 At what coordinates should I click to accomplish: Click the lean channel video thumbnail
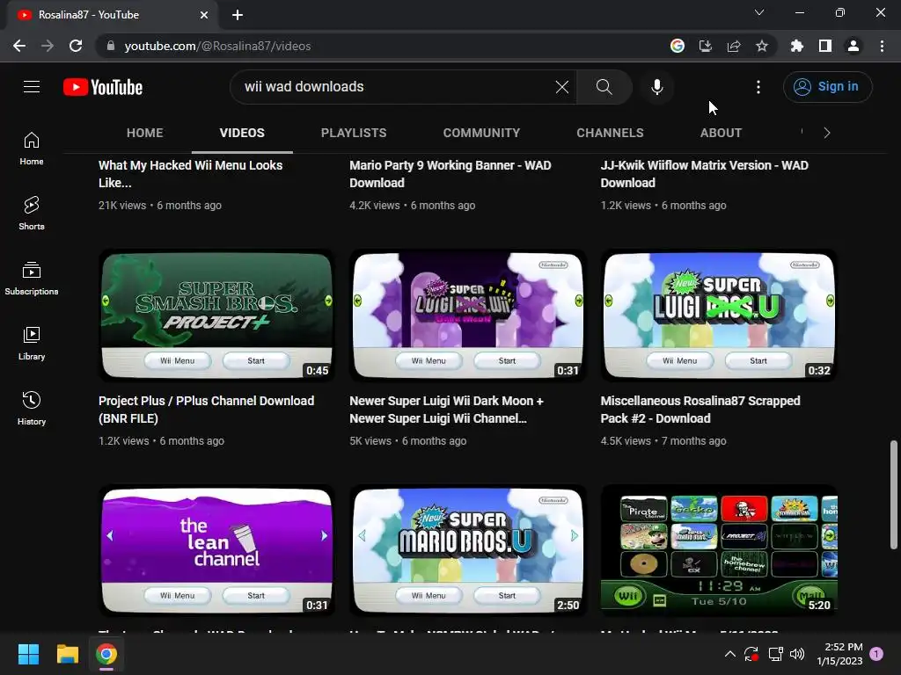[216, 550]
